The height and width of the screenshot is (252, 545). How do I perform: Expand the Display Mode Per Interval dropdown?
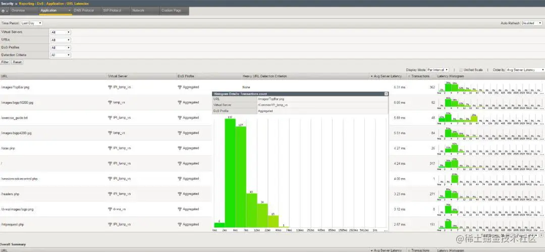click(438, 70)
